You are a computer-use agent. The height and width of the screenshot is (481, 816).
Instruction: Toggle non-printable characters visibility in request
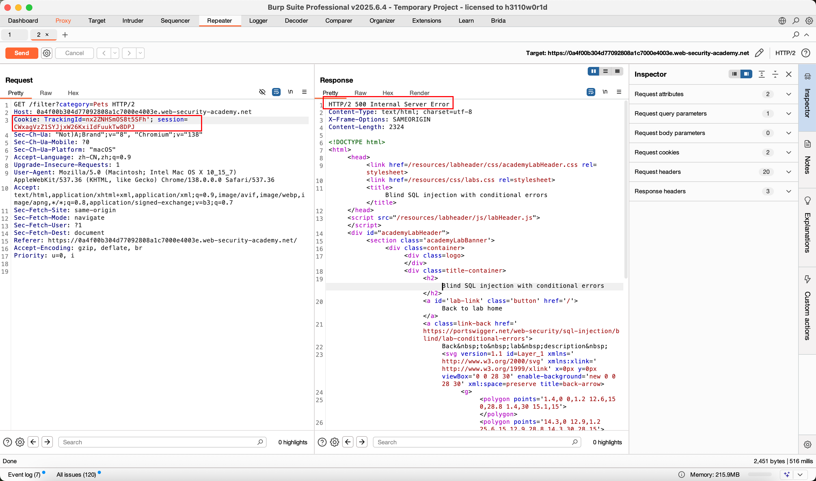(262, 92)
